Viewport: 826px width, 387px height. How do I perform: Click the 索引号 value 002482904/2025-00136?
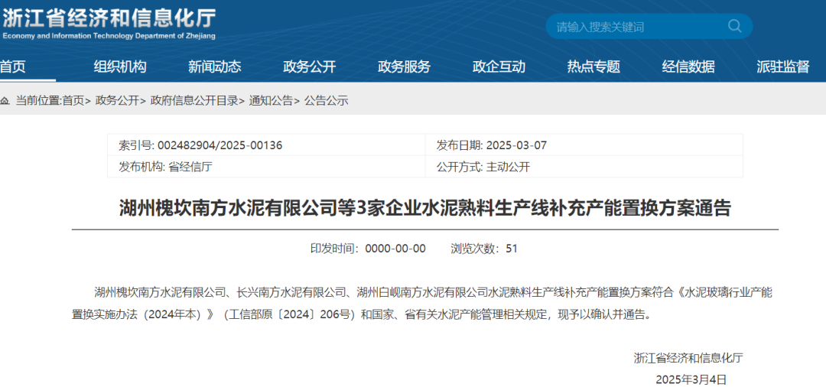click(220, 145)
